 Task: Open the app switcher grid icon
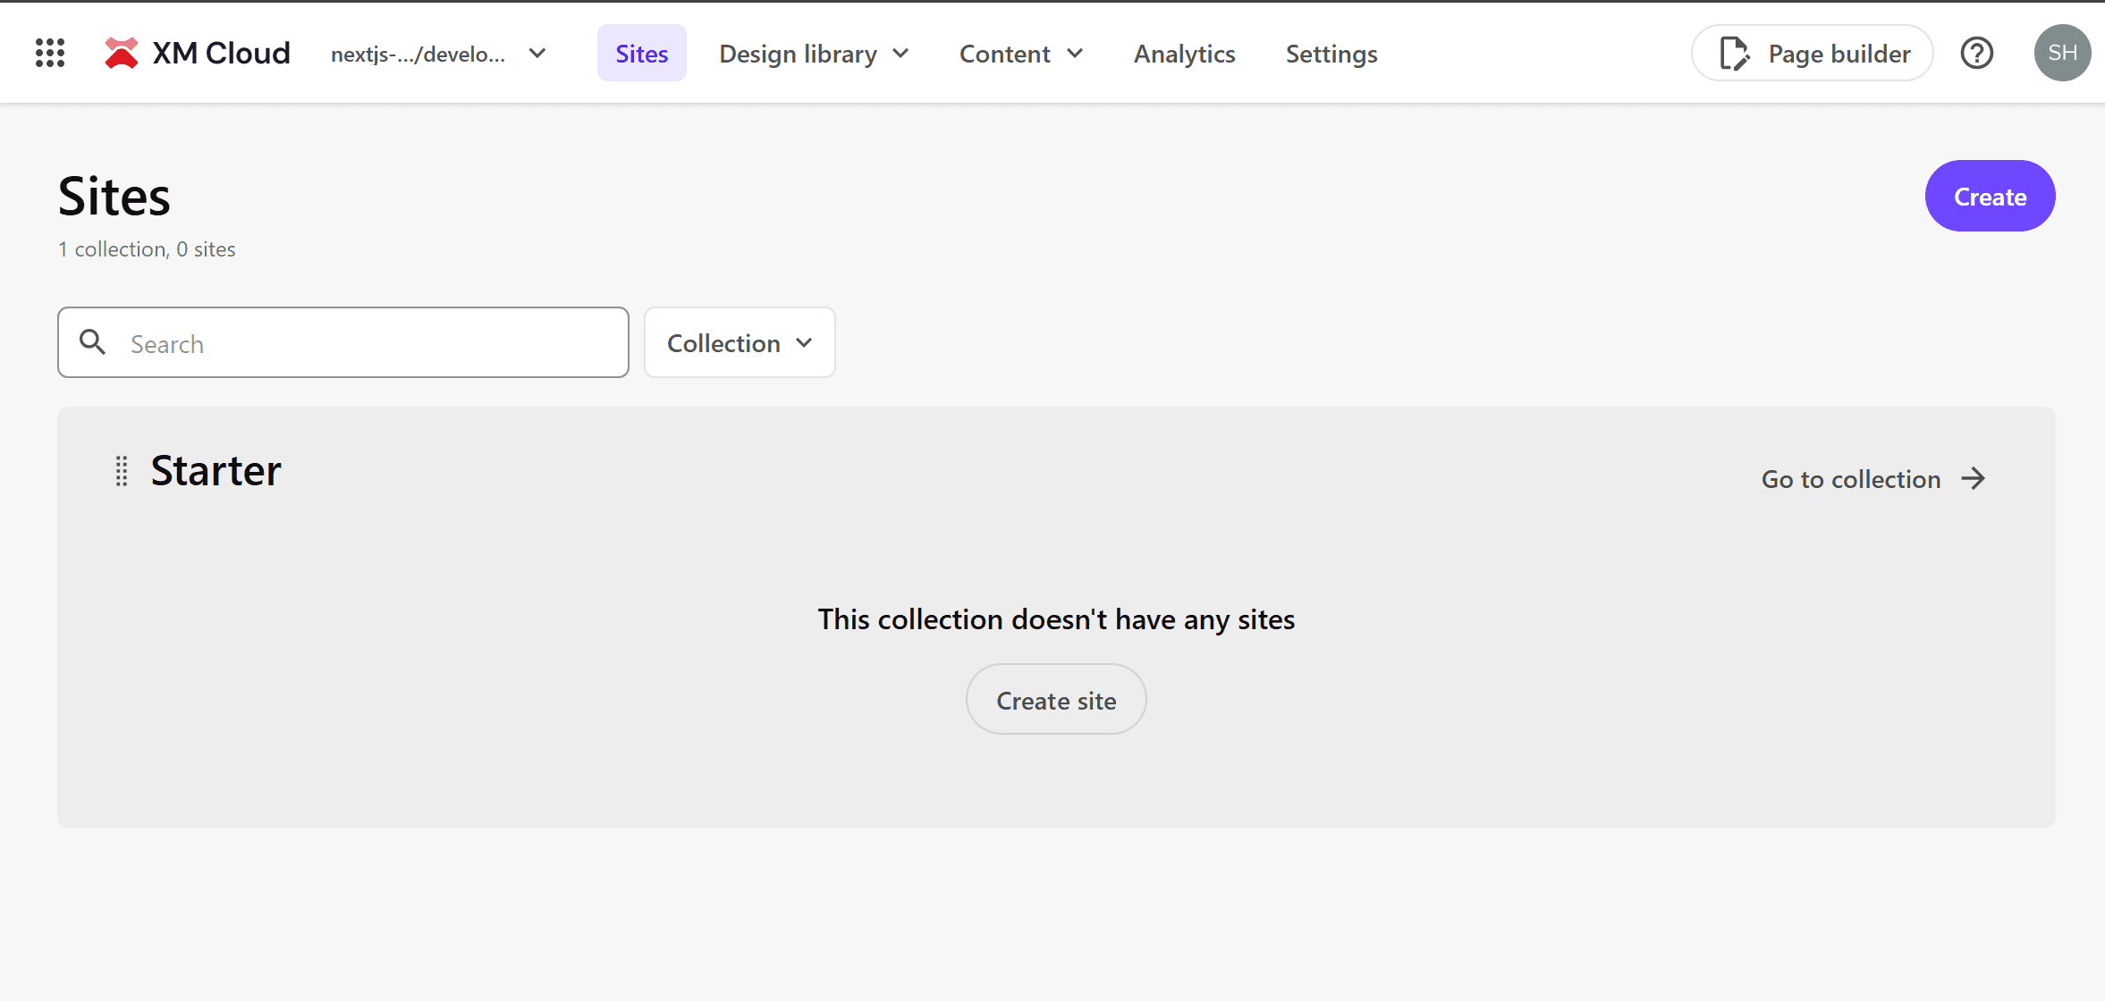50,53
